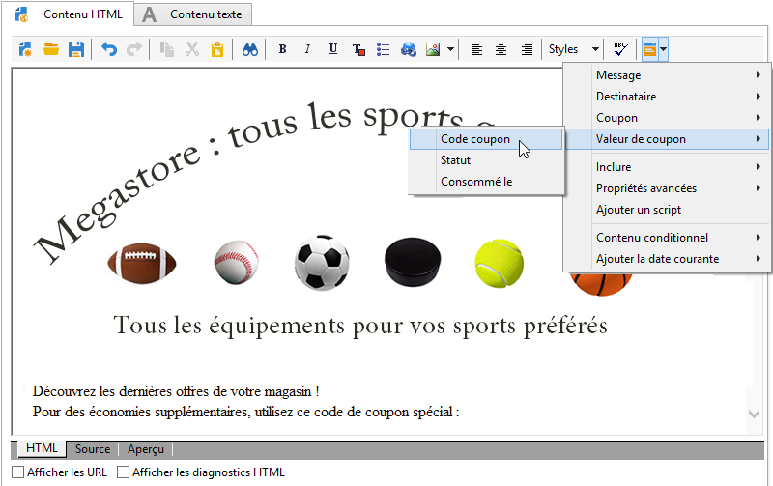The image size is (773, 486).
Task: Expand the Coupon submenu
Action: tap(668, 118)
